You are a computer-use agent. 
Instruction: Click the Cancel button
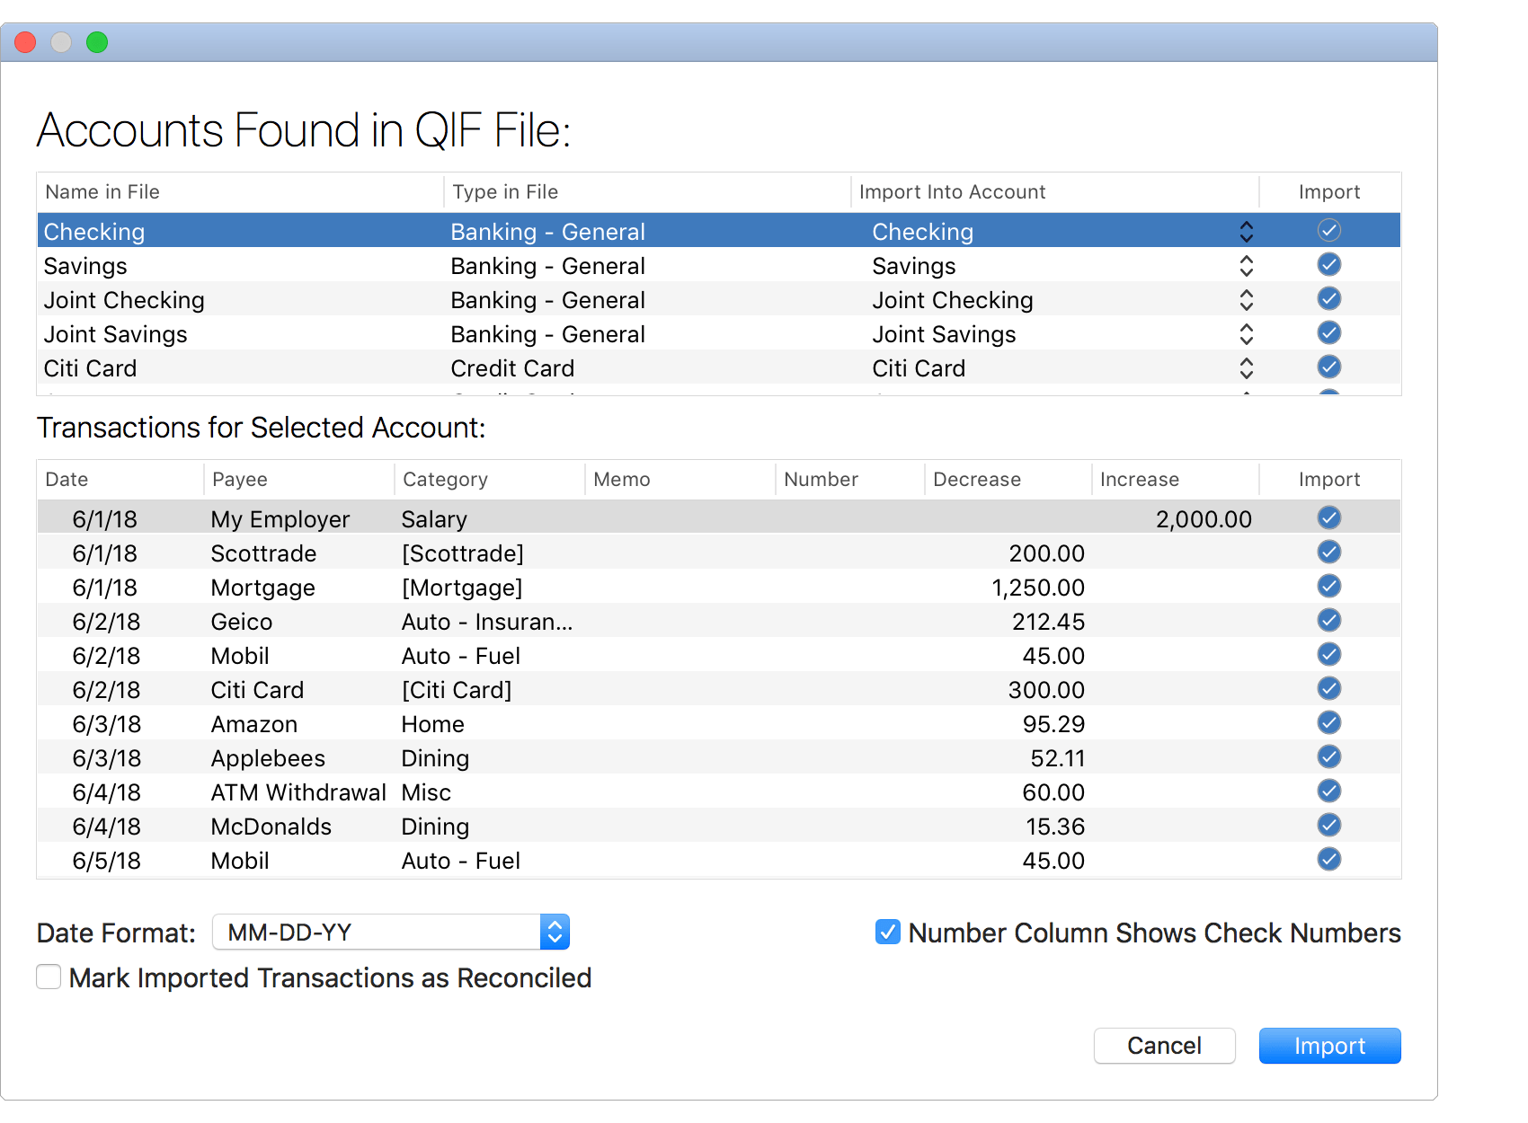pyautogui.click(x=1164, y=1046)
